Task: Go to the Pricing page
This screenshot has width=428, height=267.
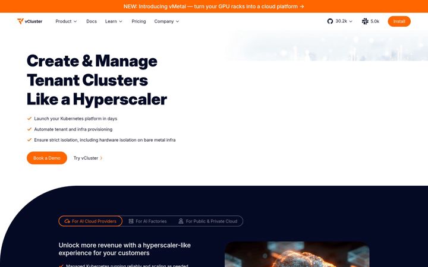Action: click(x=139, y=21)
